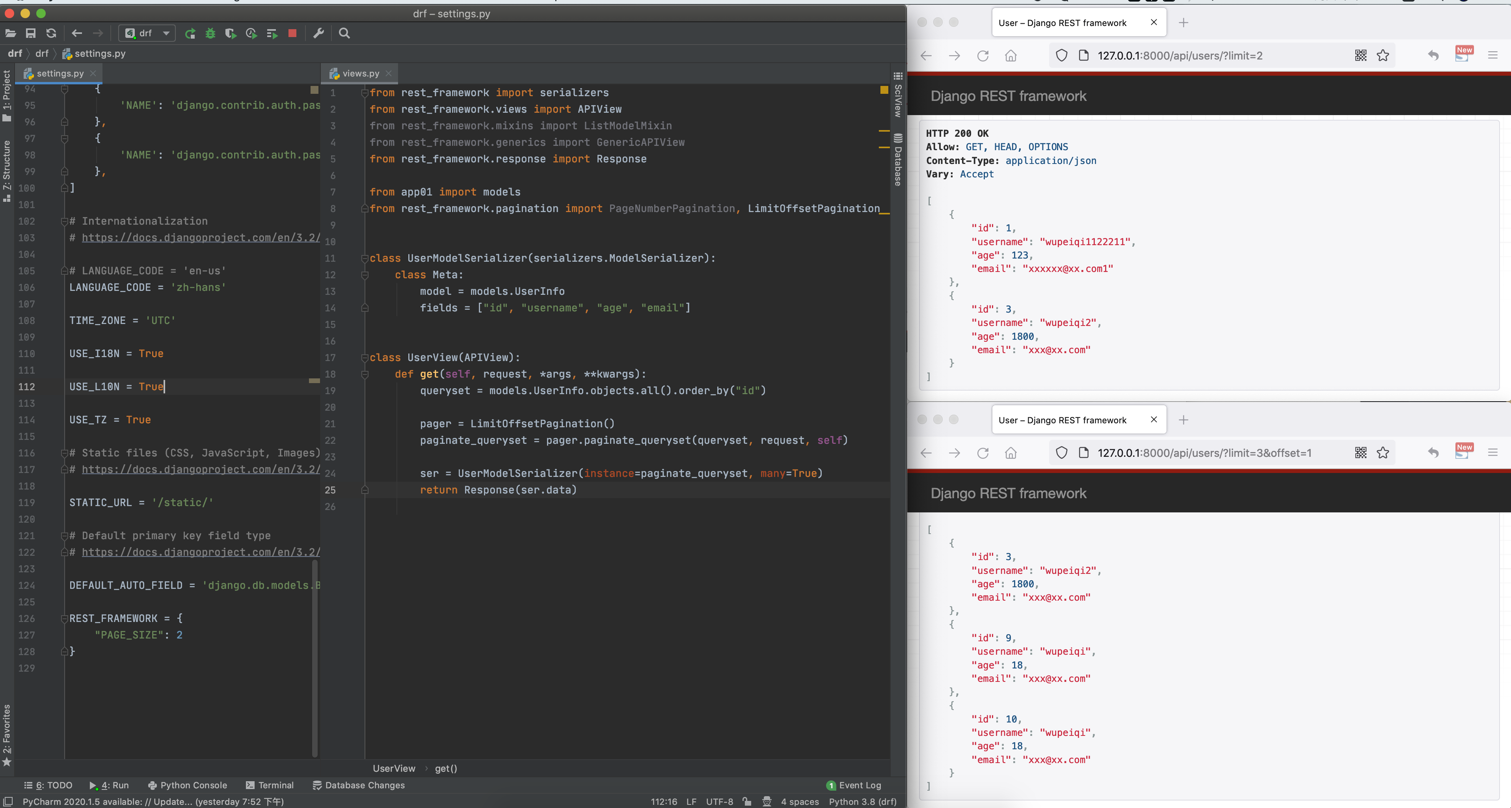Click the Save All icon
The image size is (1511, 808).
pyautogui.click(x=30, y=34)
